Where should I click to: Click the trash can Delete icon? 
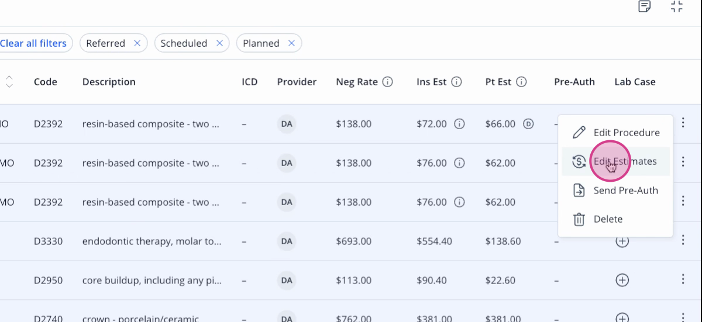coord(579,219)
